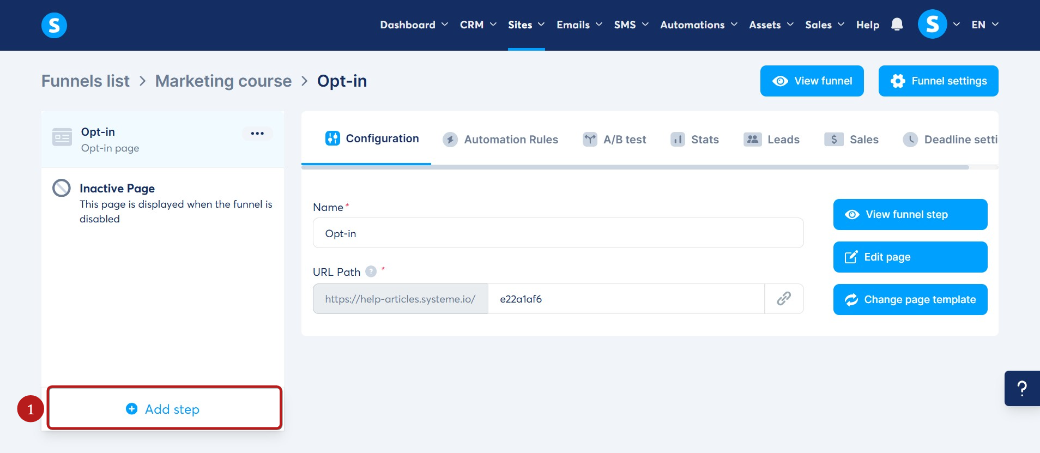This screenshot has height=453, width=1040.
Task: Switch to the Stats tab
Action: tap(694, 140)
